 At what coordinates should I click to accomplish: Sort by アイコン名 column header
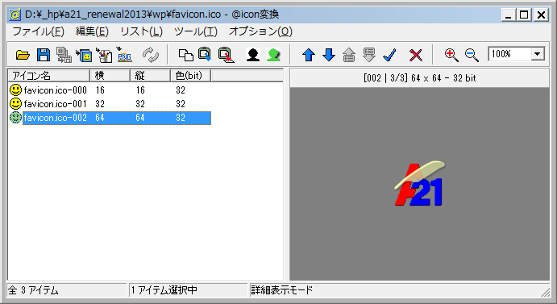pos(49,75)
